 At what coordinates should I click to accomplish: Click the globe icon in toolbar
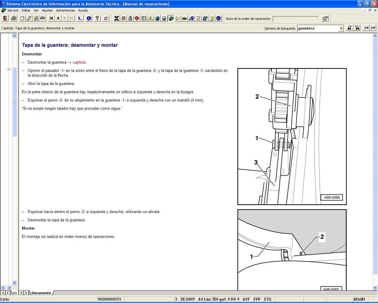point(157,18)
